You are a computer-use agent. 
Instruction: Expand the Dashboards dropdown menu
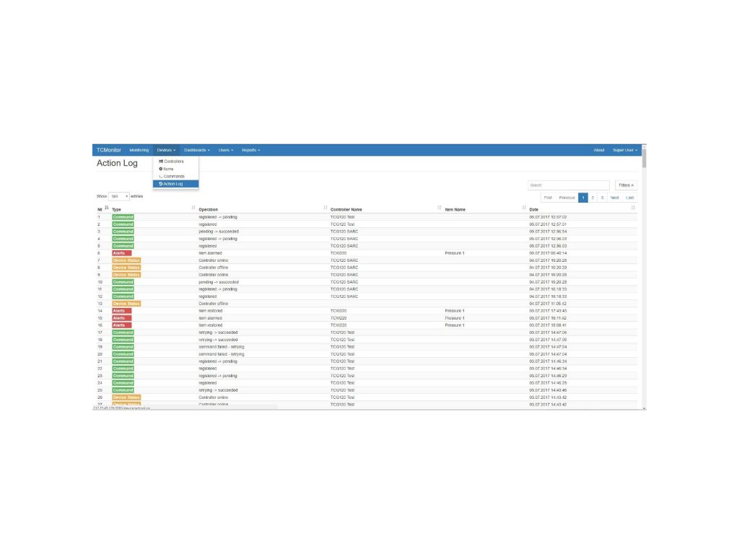click(x=197, y=150)
